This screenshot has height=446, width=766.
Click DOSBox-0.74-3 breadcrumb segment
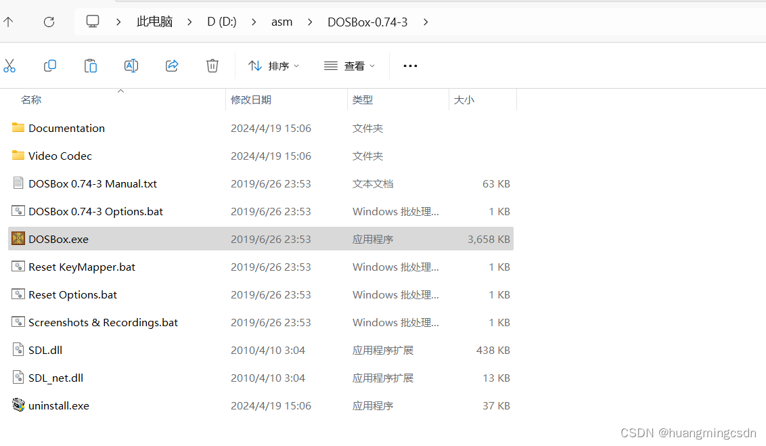pos(367,22)
